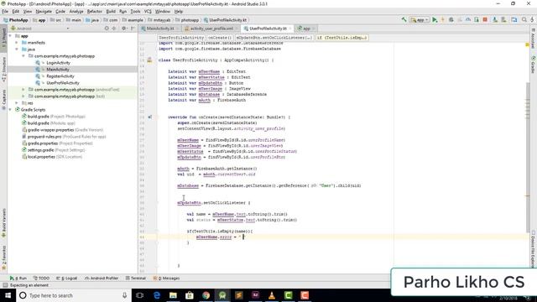Toggle the Project side tool window

(x=3, y=38)
